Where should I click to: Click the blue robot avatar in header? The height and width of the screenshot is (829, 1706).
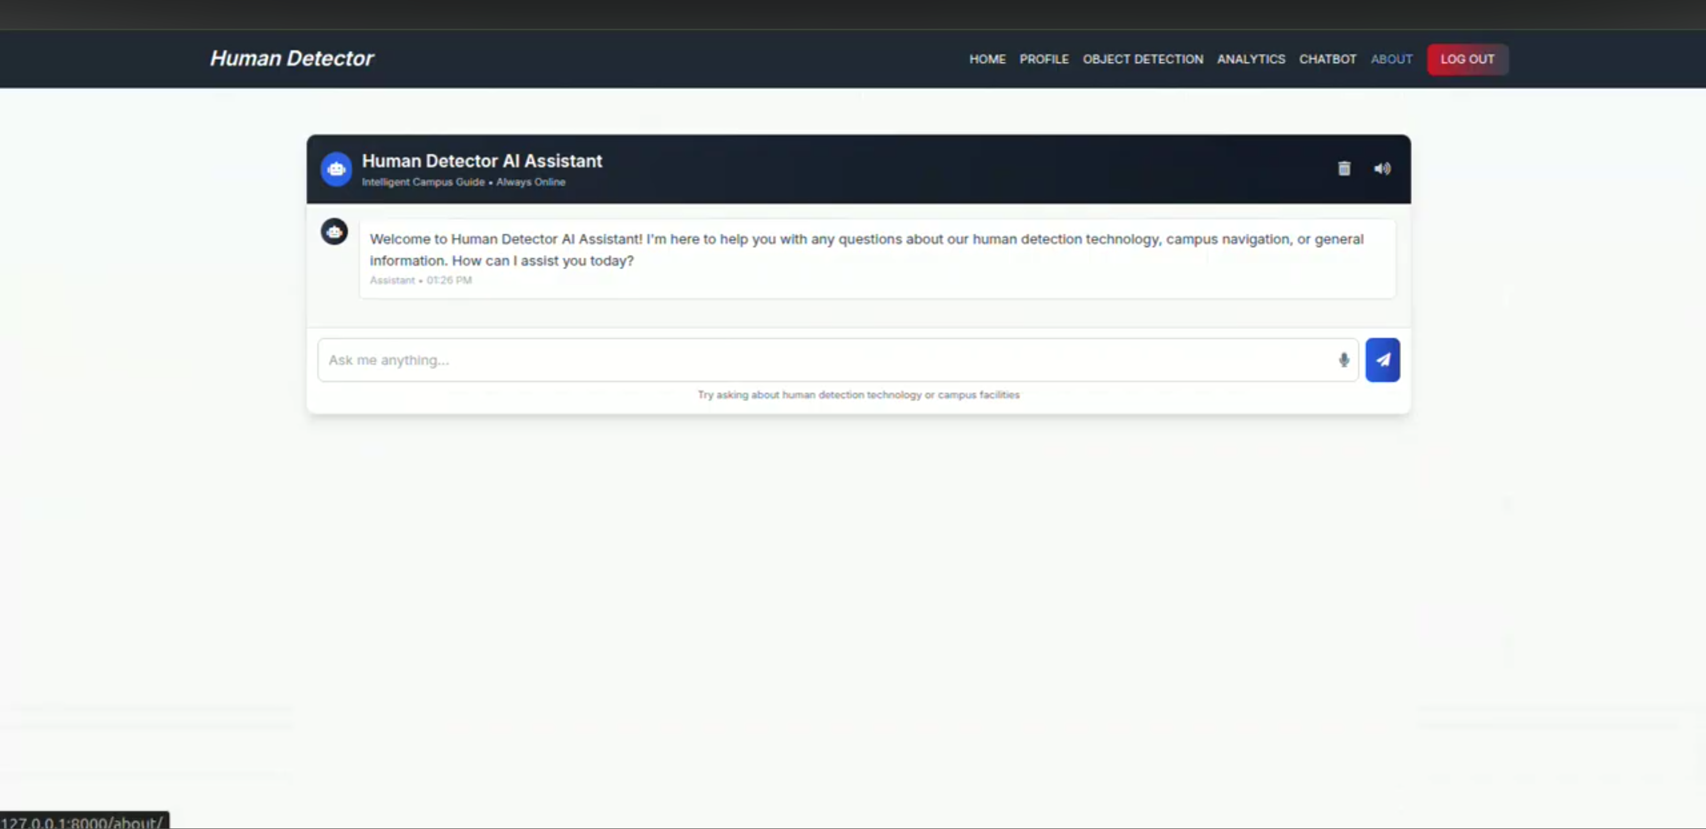point(336,170)
